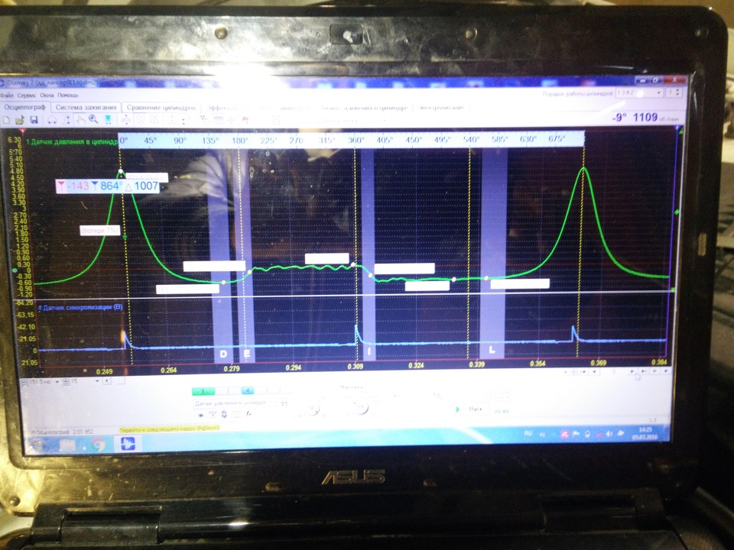Select the magnifier zoom tool
Viewport: 734px width, 550px height.
pos(93,120)
